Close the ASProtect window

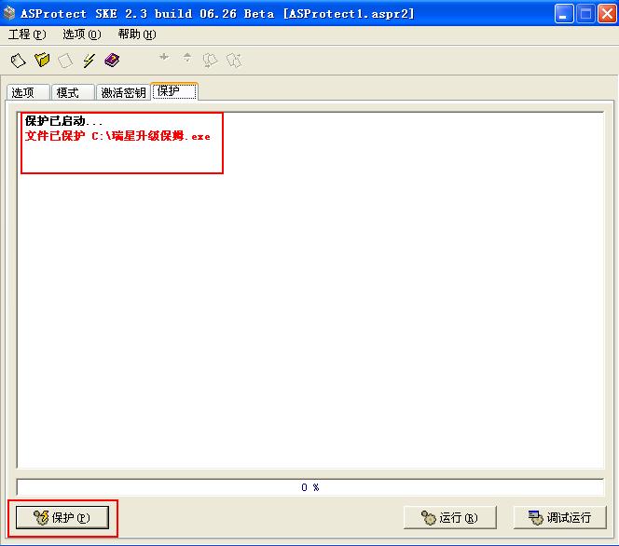click(x=607, y=14)
